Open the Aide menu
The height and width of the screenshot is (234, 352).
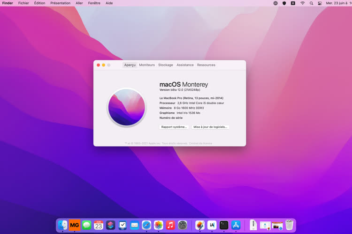pos(109,3)
